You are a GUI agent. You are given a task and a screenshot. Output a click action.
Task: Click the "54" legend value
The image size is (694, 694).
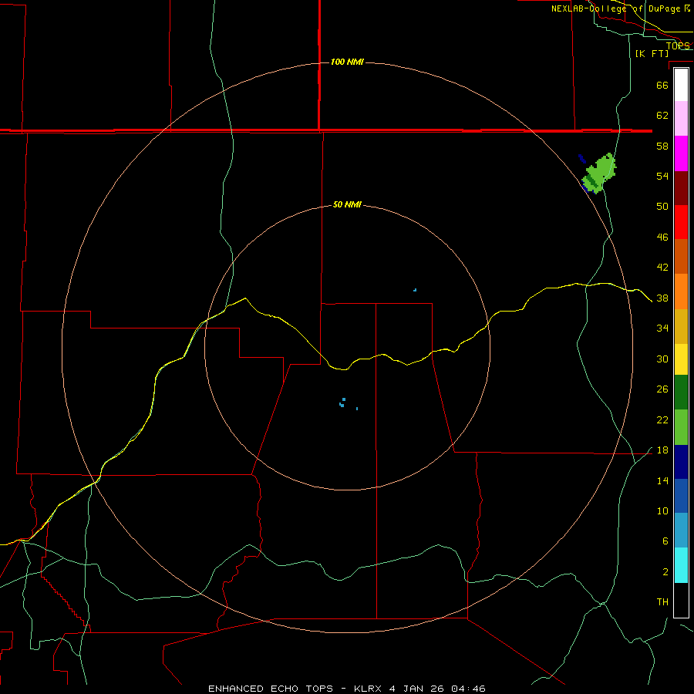click(662, 176)
